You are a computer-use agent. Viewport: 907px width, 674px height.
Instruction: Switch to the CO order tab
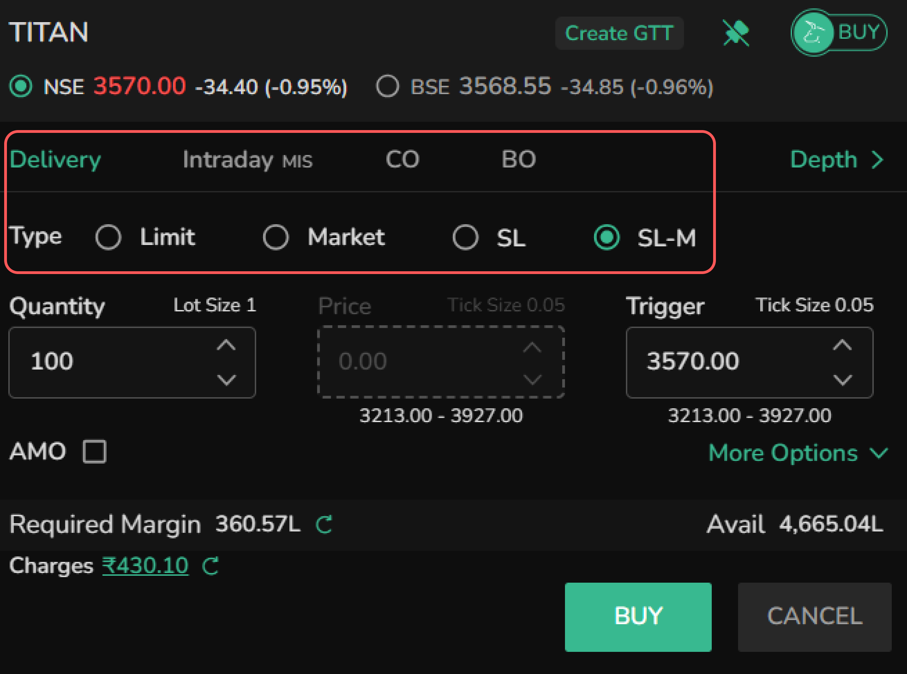point(403,159)
